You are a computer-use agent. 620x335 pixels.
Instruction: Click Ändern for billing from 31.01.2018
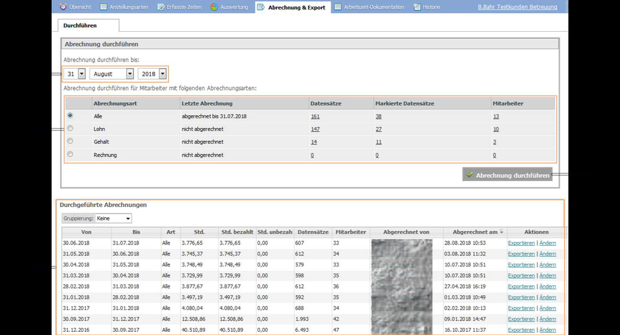pyautogui.click(x=548, y=297)
